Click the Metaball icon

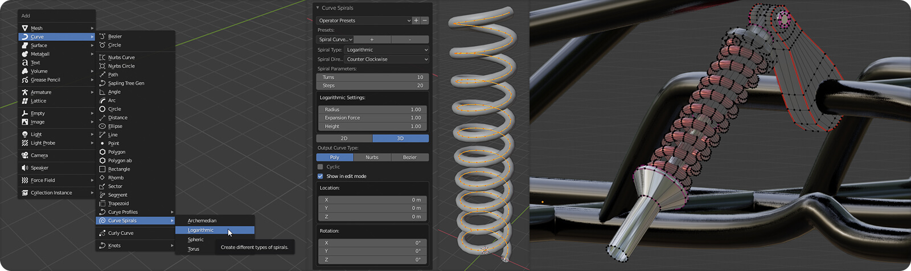click(x=25, y=54)
